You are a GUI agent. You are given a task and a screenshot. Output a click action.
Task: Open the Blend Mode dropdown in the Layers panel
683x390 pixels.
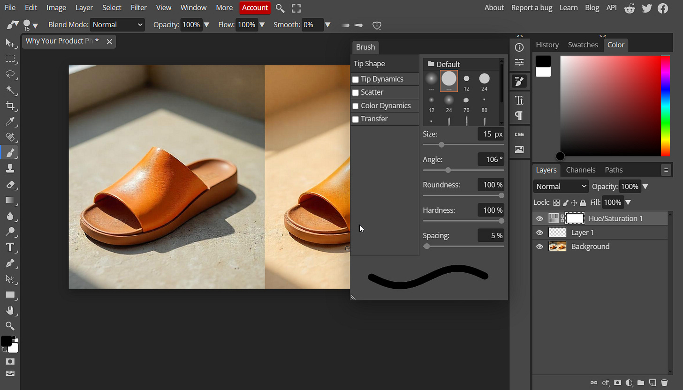click(x=561, y=186)
